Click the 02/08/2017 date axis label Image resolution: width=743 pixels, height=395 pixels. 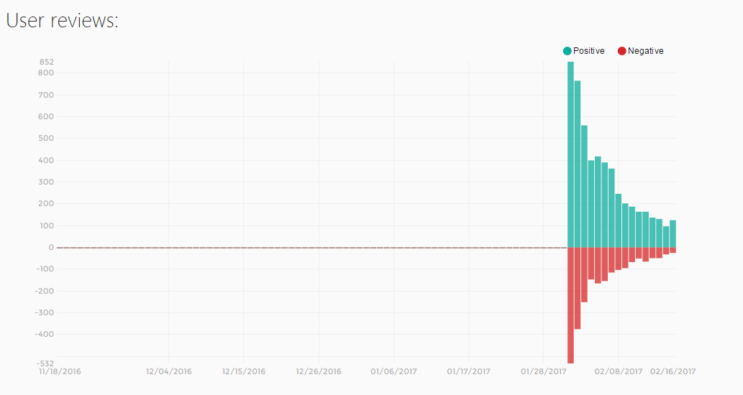click(x=619, y=371)
